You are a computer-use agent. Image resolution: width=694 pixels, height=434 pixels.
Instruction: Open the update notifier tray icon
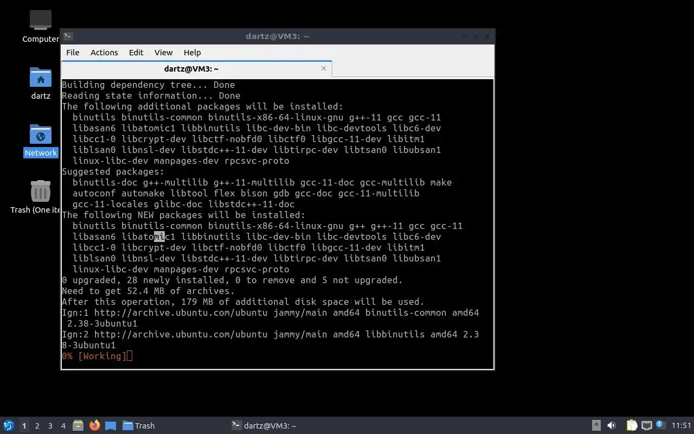(x=660, y=425)
